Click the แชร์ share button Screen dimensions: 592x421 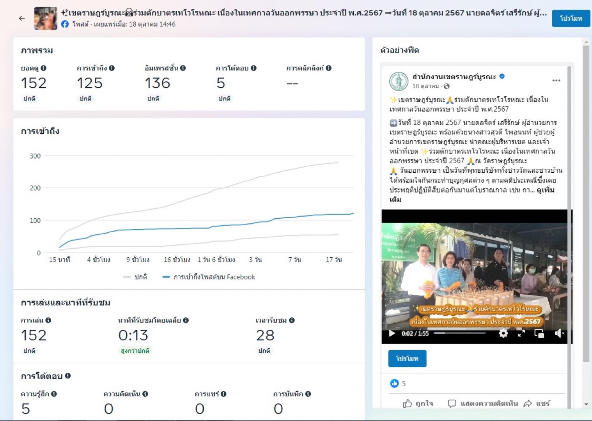[537, 403]
